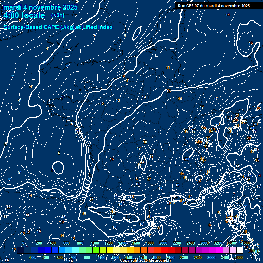
Task: Select the bright yellow swatch in the legend
Action: pyautogui.click(x=110, y=250)
